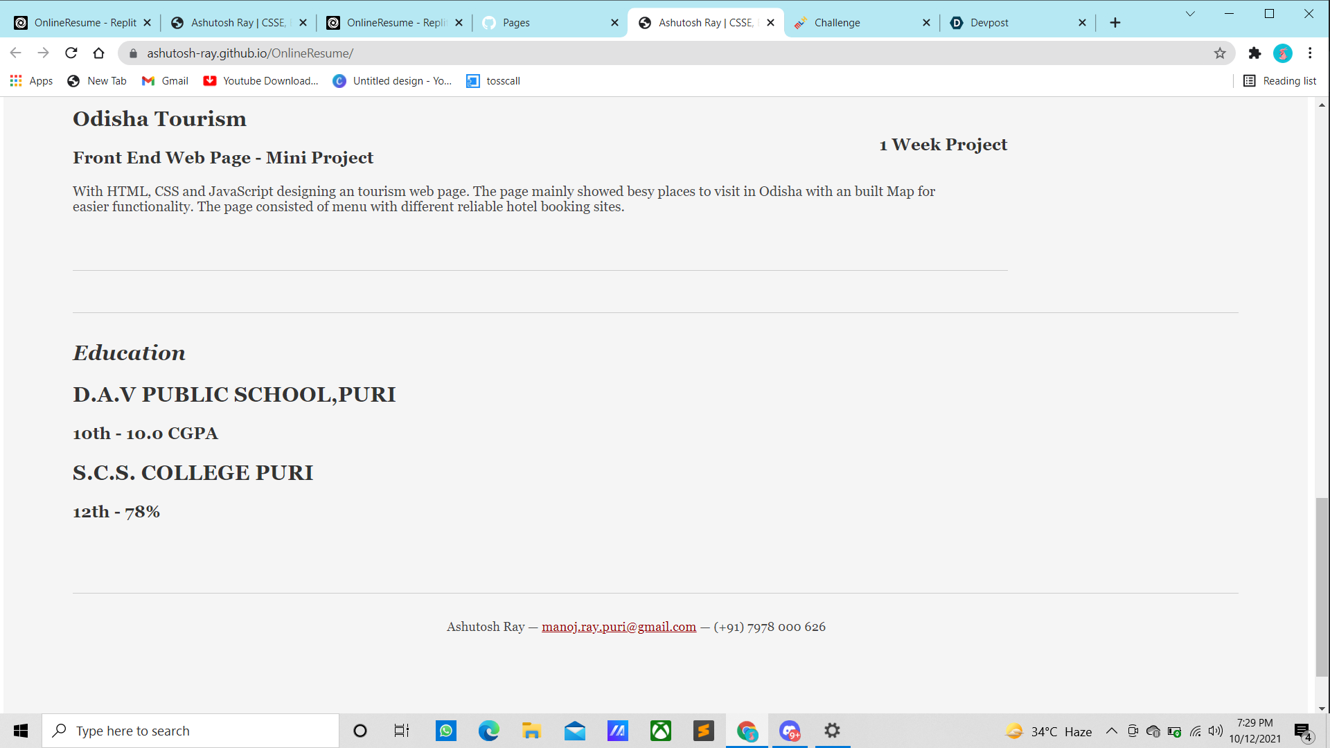Viewport: 1330px width, 748px height.
Task: Show hidden system tray icons
Action: [1111, 731]
